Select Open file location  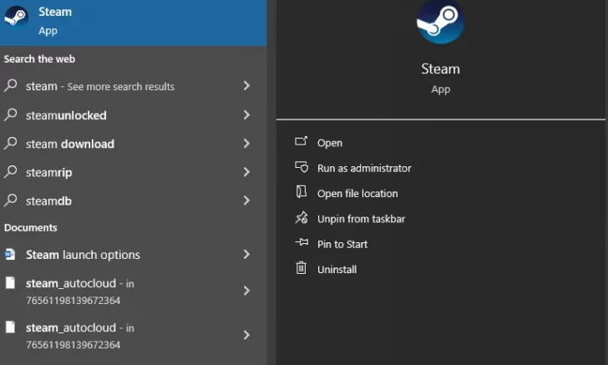tap(357, 193)
